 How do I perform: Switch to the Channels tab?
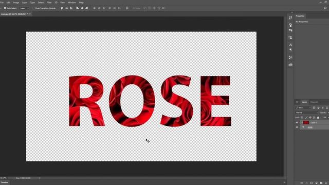click(x=314, y=102)
